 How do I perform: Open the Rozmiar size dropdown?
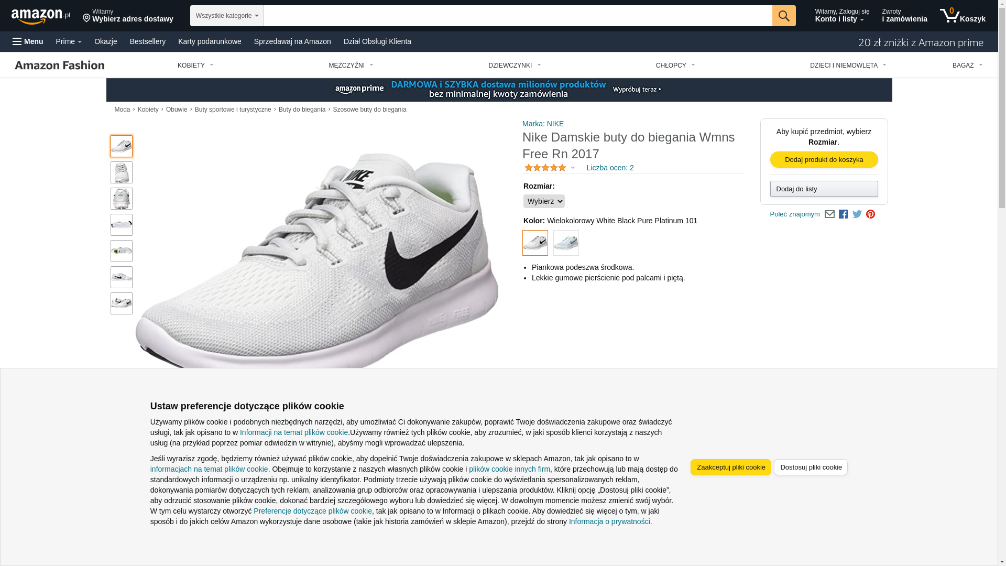(544, 201)
